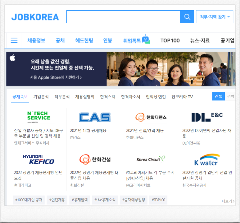This screenshot has height=223, width=240.
Task: Click company name 한화디펜스 below posting
Action: [x=135, y=137]
